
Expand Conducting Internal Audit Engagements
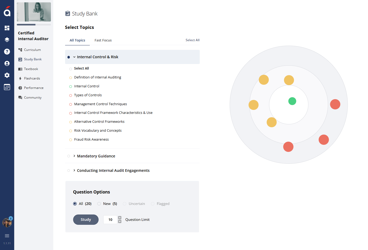74,170
